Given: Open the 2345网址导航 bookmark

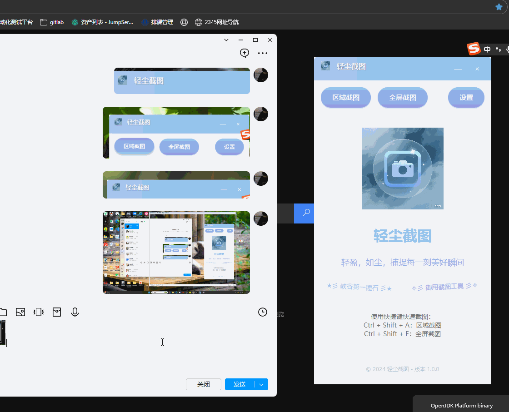Looking at the screenshot, I should [217, 22].
